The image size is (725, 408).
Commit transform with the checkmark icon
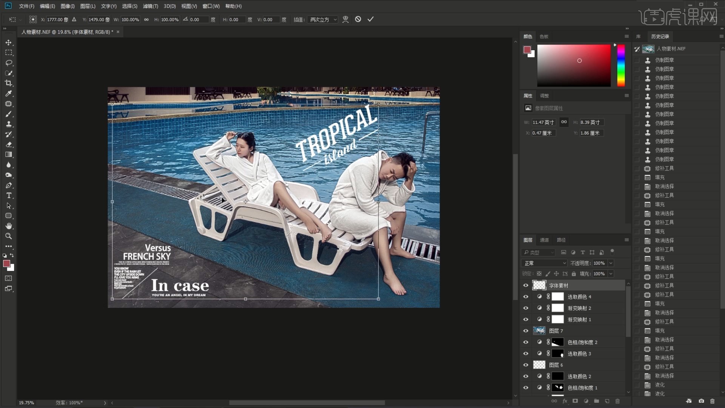[x=370, y=19]
